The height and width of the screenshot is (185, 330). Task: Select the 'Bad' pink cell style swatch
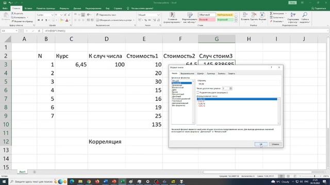click(207, 20)
